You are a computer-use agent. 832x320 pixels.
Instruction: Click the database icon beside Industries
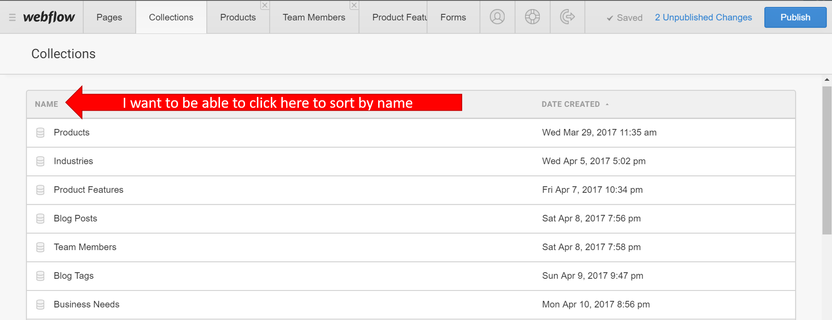[x=40, y=161]
